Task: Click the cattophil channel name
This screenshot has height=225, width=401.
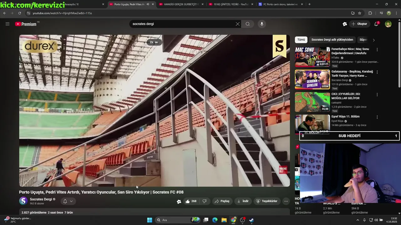Action: click(x=336, y=102)
